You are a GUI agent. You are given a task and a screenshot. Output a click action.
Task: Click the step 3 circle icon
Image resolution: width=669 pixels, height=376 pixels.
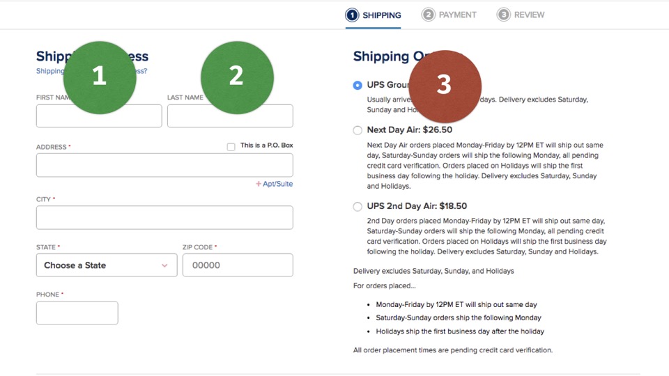503,15
